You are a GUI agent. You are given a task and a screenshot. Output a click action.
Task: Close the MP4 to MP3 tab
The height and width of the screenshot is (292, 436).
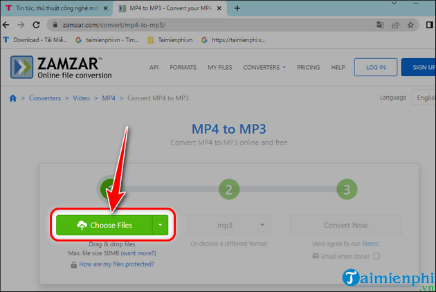click(219, 8)
